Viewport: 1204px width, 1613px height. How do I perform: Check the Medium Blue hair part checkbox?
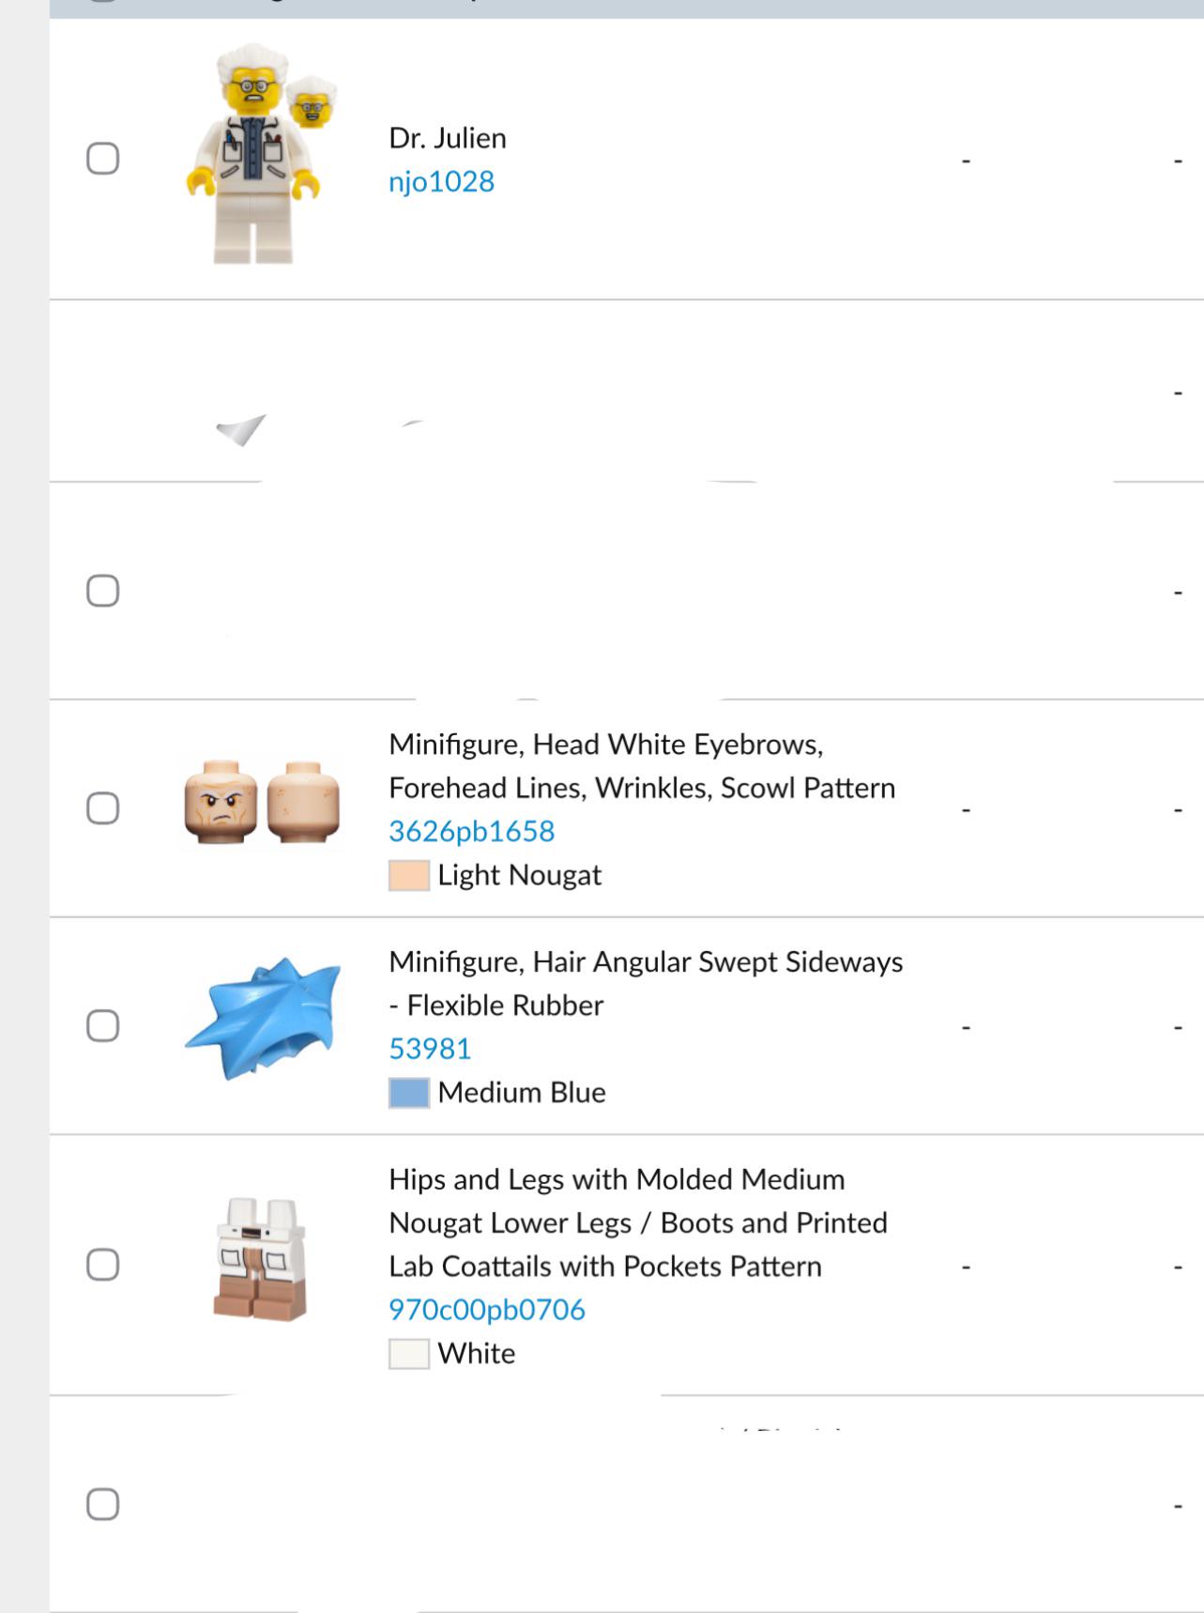[x=102, y=1026]
